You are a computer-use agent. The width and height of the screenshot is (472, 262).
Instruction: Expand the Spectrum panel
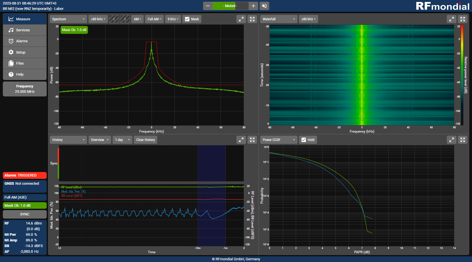pos(241,19)
